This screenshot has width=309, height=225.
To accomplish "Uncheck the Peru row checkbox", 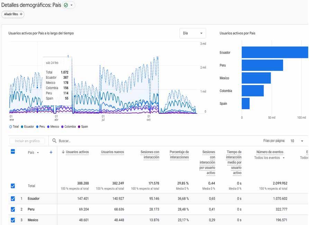I will 13,209.
